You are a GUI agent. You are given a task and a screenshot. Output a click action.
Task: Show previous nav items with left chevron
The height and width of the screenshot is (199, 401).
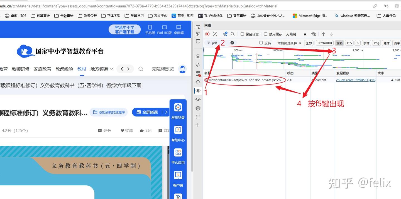click(122, 69)
